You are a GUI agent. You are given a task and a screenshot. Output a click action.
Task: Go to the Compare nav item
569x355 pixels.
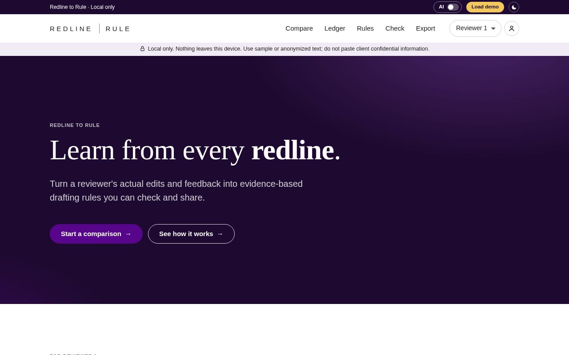tap(299, 28)
